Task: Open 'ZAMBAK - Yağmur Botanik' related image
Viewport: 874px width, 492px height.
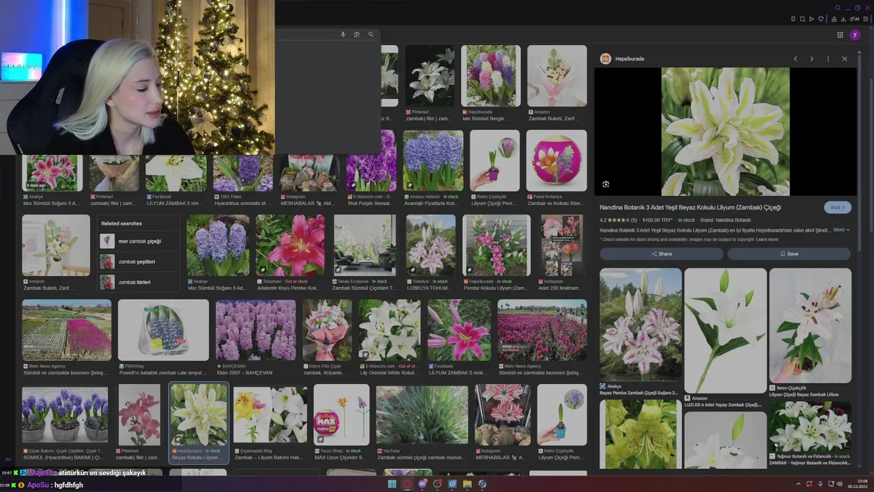Action: pos(810,426)
